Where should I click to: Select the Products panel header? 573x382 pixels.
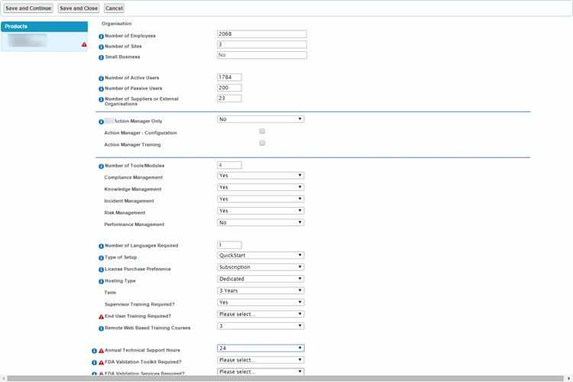(x=44, y=26)
